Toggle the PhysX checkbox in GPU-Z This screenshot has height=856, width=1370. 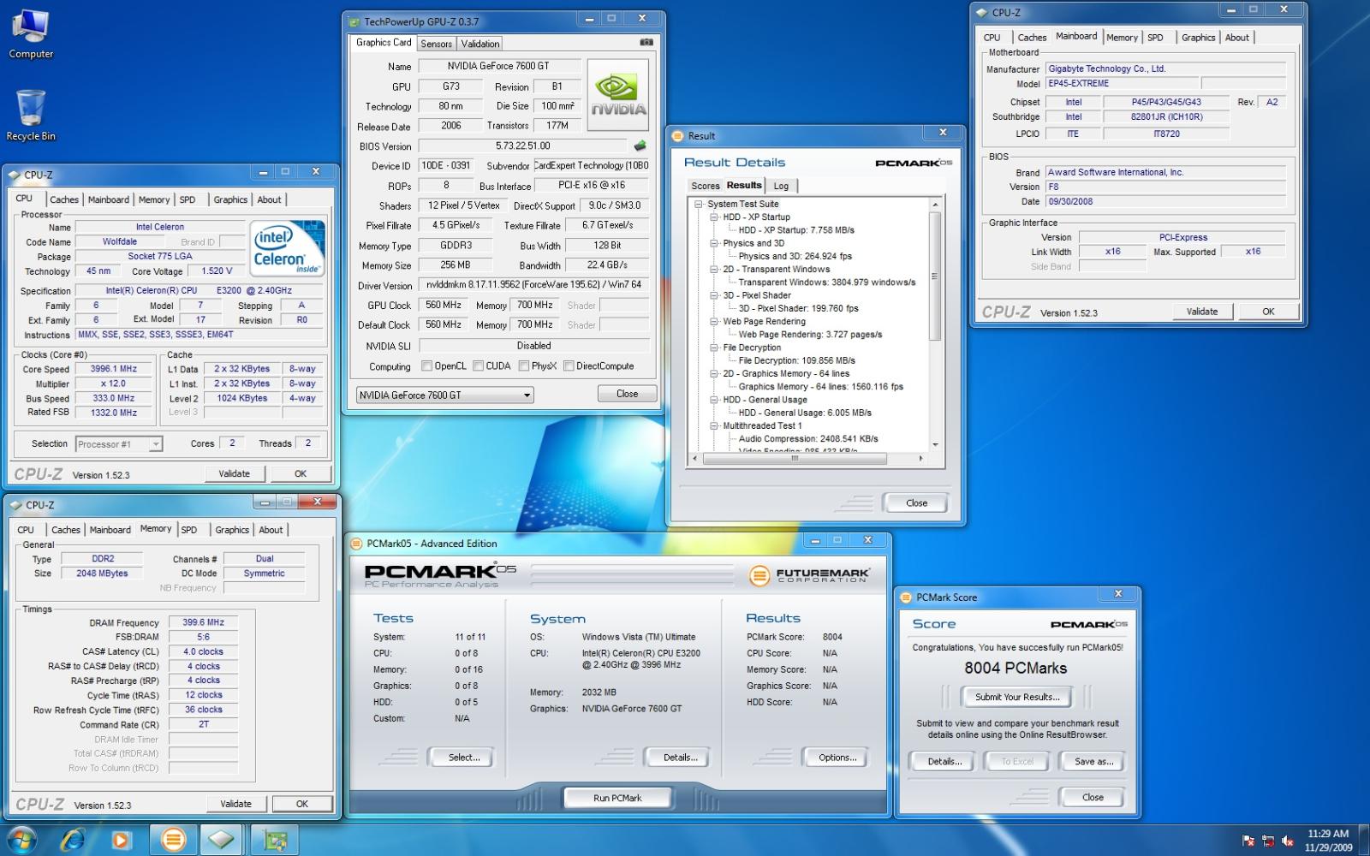point(523,366)
